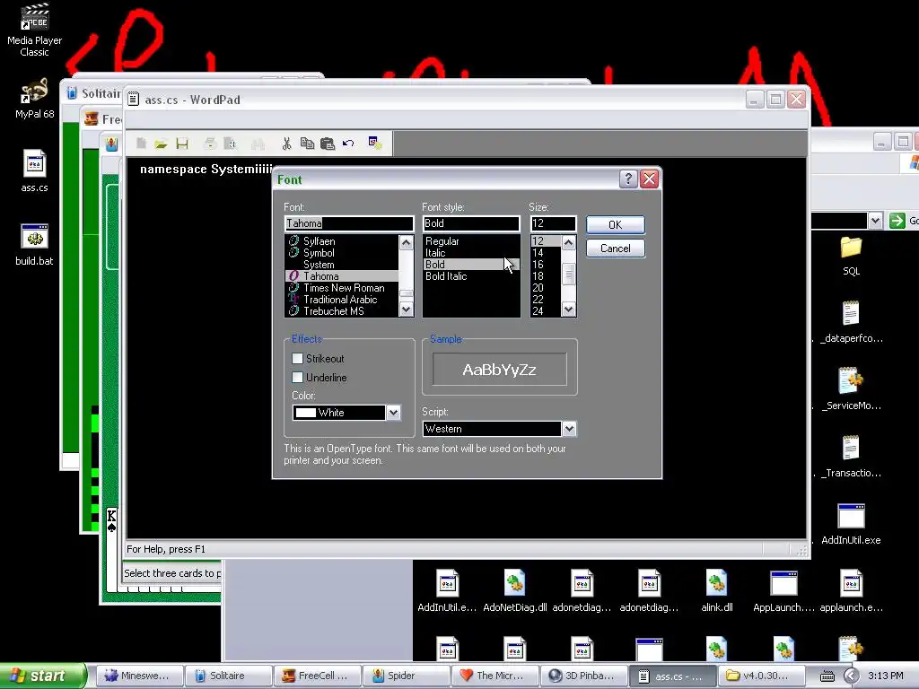The image size is (919, 689).
Task: Open the Script dropdown showing Western
Action: pyautogui.click(x=568, y=429)
